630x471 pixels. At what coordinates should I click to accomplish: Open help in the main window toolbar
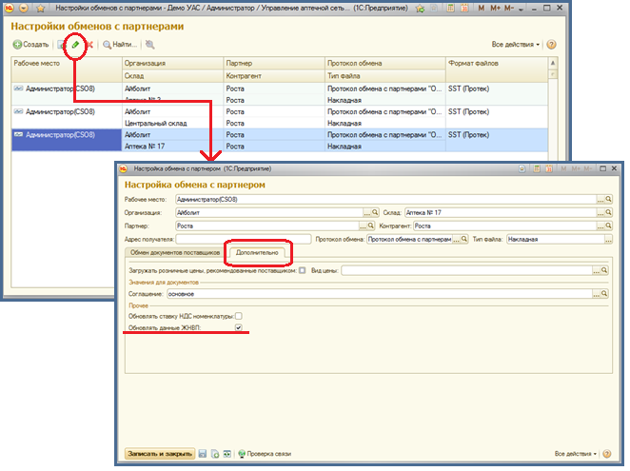(x=552, y=45)
